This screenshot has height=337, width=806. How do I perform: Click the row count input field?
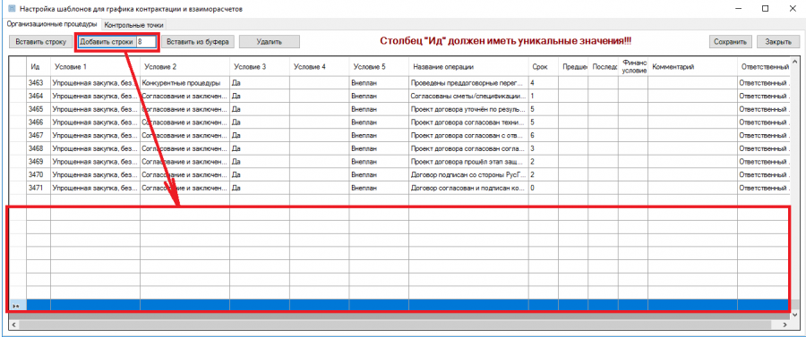click(x=146, y=42)
